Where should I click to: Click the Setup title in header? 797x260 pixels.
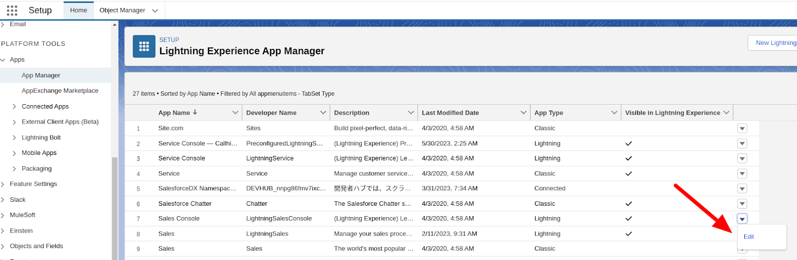click(40, 10)
